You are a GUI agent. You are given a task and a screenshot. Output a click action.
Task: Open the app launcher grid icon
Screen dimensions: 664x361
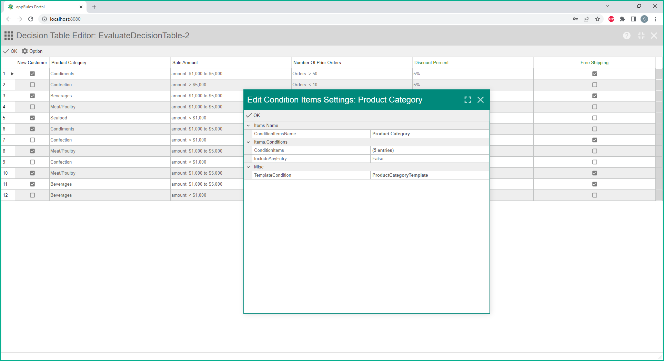(9, 36)
